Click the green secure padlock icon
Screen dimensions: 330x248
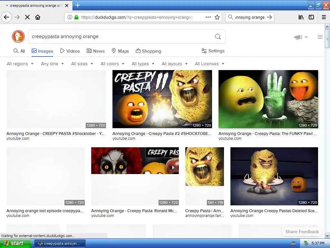tap(76, 17)
